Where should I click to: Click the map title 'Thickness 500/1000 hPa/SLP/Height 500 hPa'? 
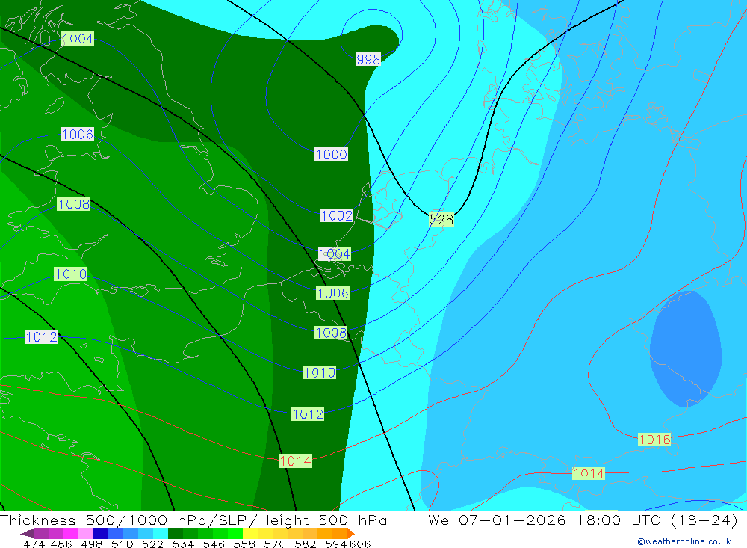pos(193,520)
